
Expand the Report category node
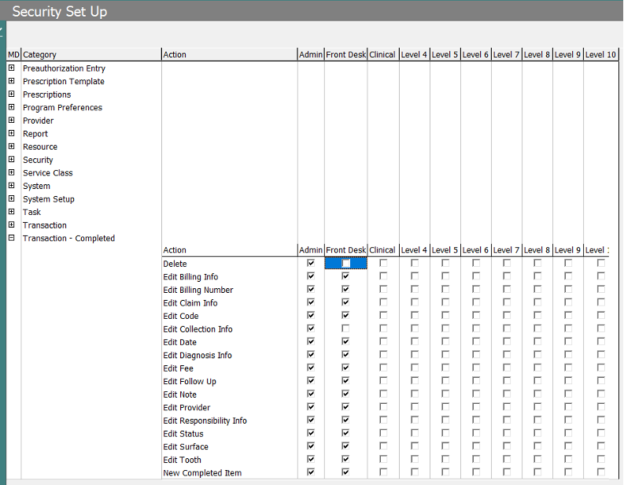tap(12, 134)
